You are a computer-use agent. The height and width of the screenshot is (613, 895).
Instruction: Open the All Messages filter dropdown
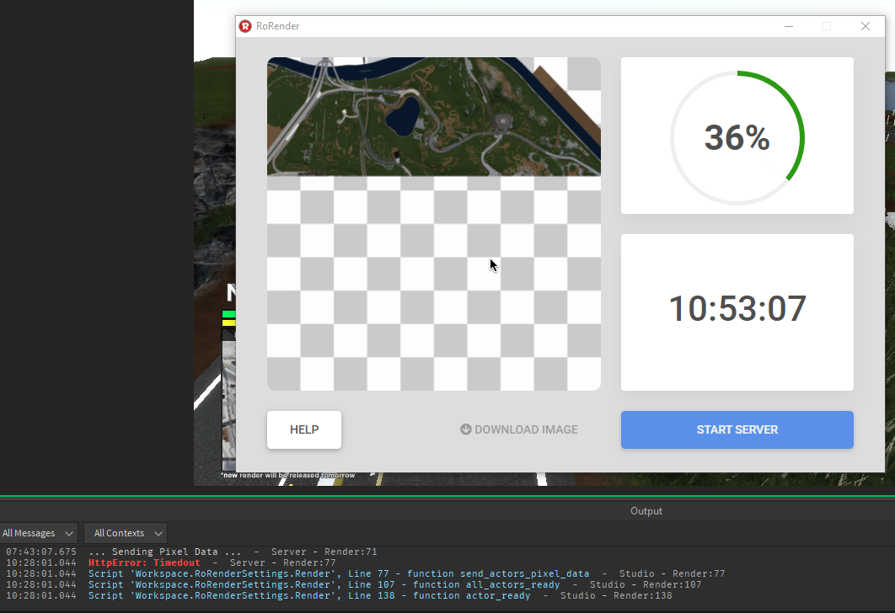39,532
